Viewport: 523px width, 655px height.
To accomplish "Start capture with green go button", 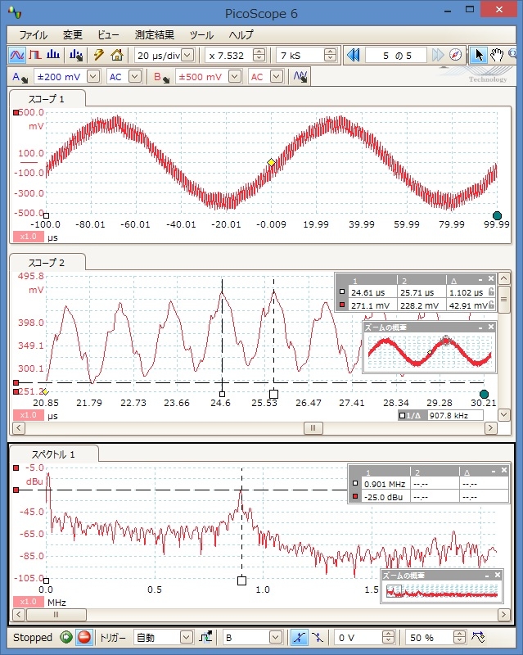I will click(x=66, y=638).
